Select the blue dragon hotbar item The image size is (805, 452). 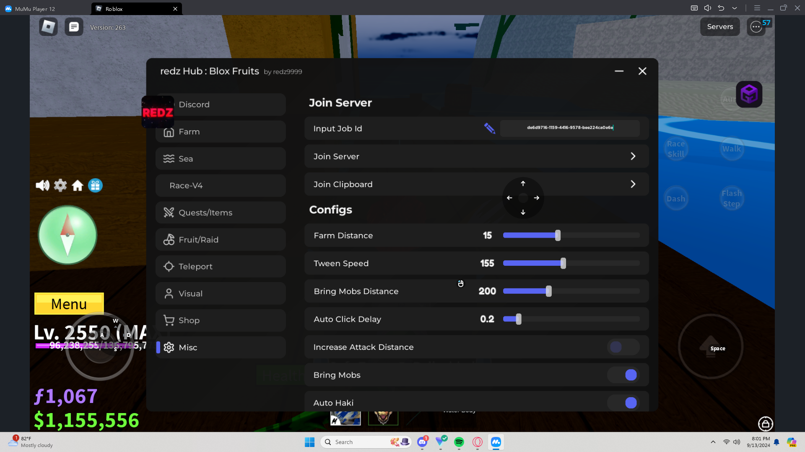click(x=345, y=418)
